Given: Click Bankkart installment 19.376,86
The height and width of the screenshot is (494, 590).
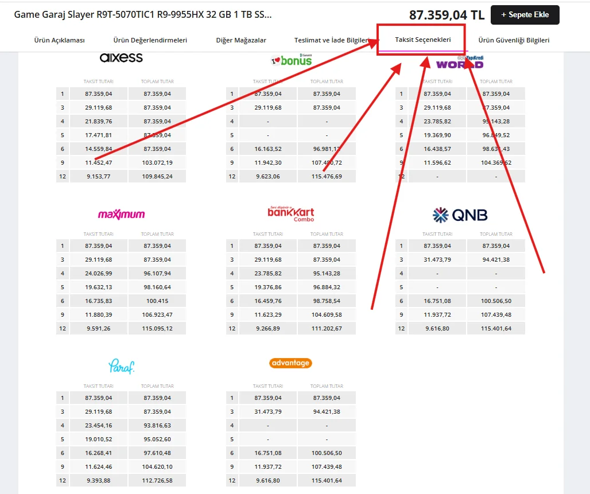Looking at the screenshot, I should [x=268, y=287].
